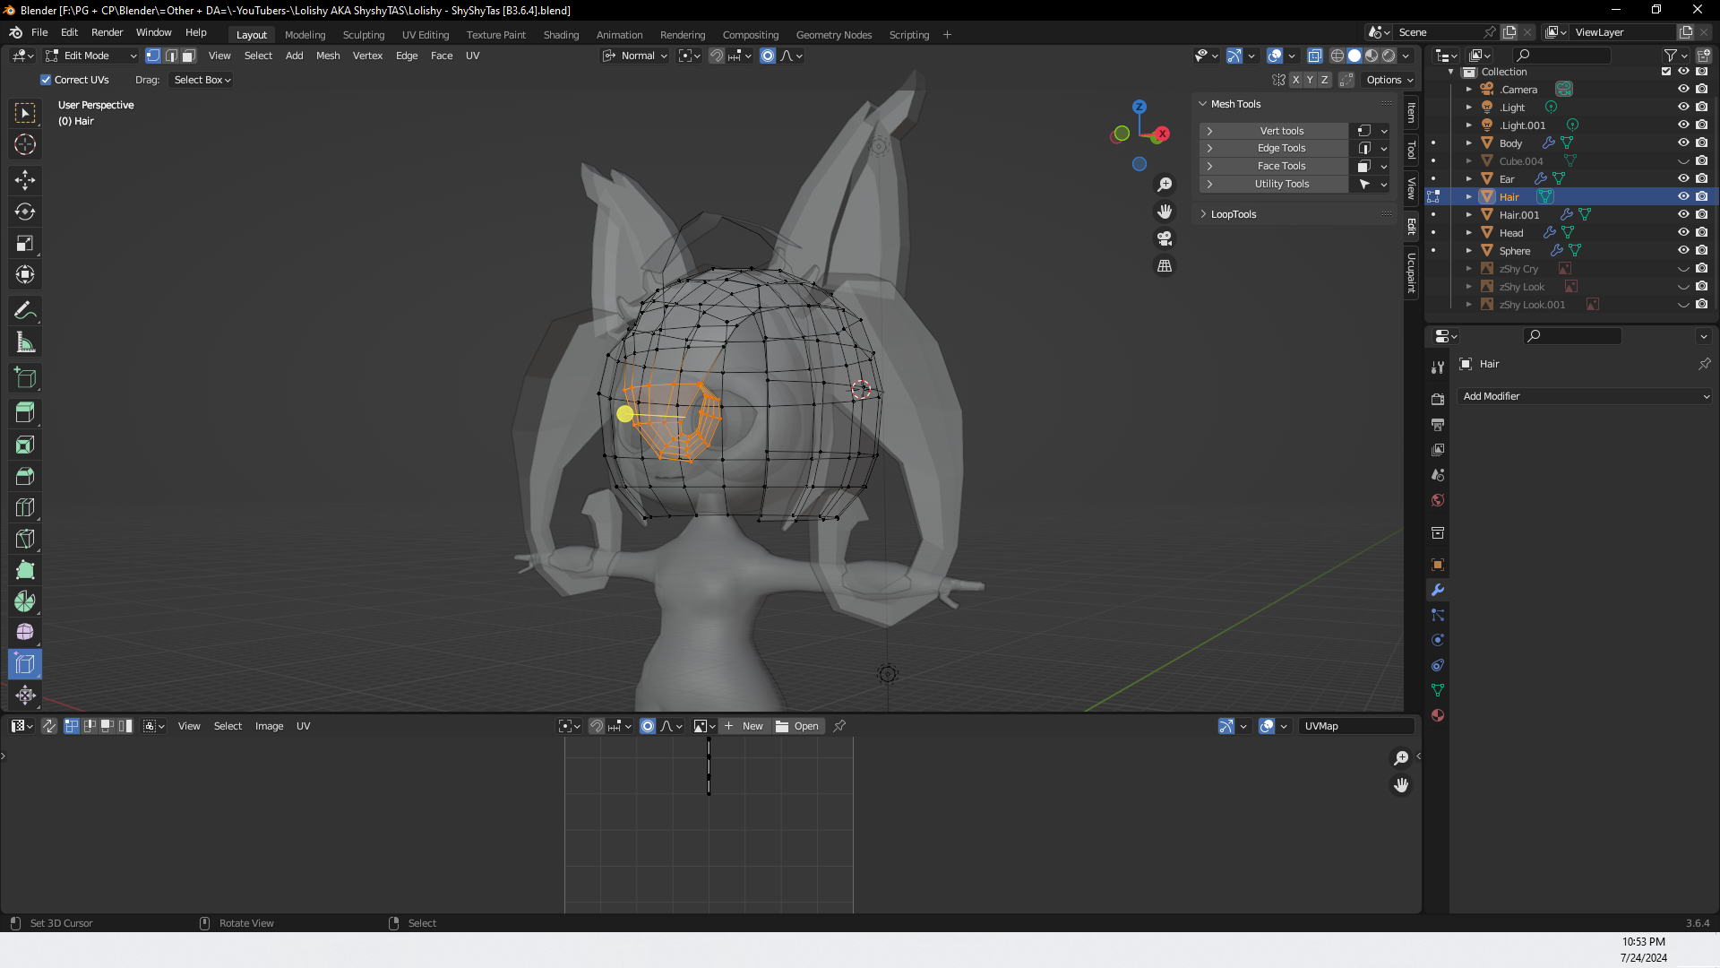Choose the Bevel tool
The width and height of the screenshot is (1720, 968).
(x=25, y=476)
